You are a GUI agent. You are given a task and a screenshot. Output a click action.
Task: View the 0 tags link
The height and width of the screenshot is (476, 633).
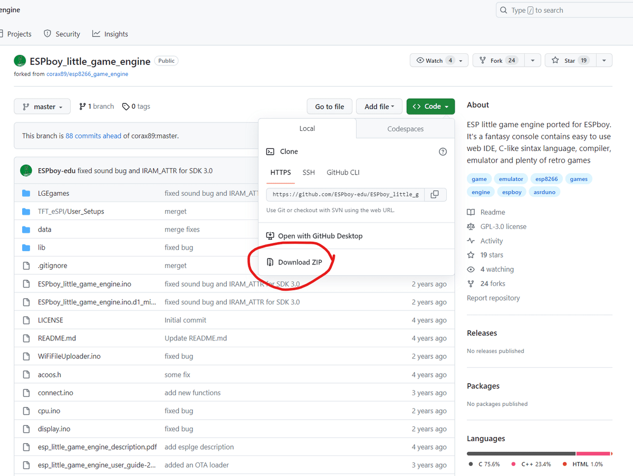click(136, 107)
